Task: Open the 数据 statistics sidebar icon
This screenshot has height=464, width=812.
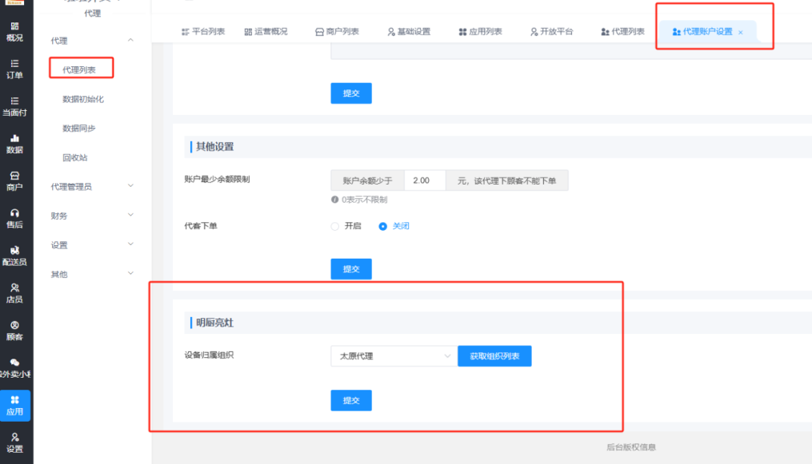Action: click(14, 144)
